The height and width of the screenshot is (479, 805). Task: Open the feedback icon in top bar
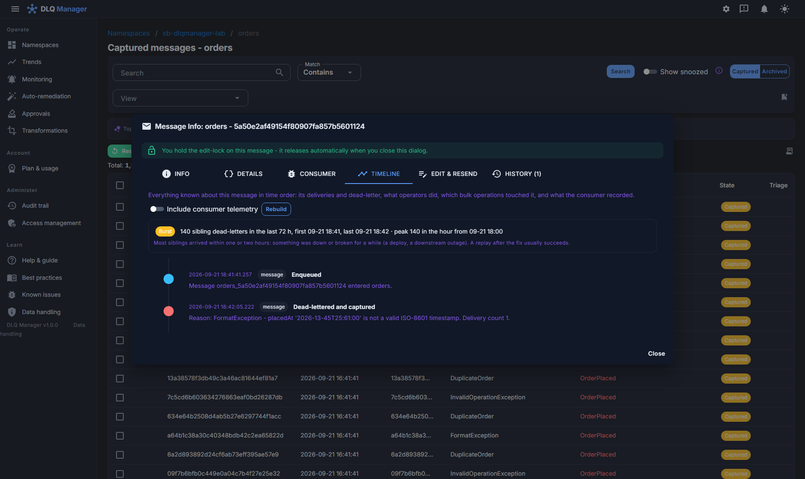pyautogui.click(x=744, y=9)
